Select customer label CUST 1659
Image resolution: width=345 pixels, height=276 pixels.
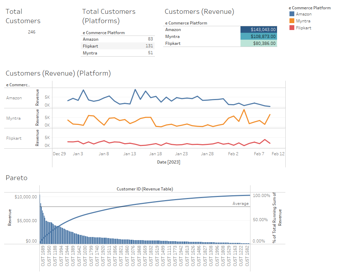(x=145, y=256)
